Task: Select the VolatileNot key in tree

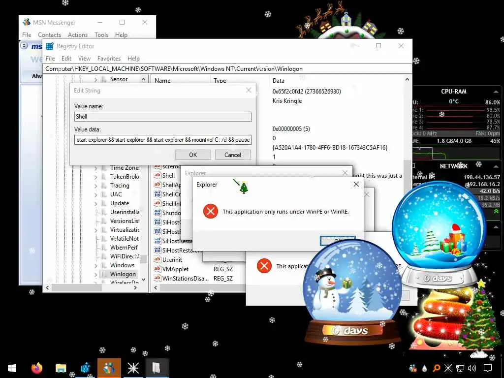Action: pos(125,239)
